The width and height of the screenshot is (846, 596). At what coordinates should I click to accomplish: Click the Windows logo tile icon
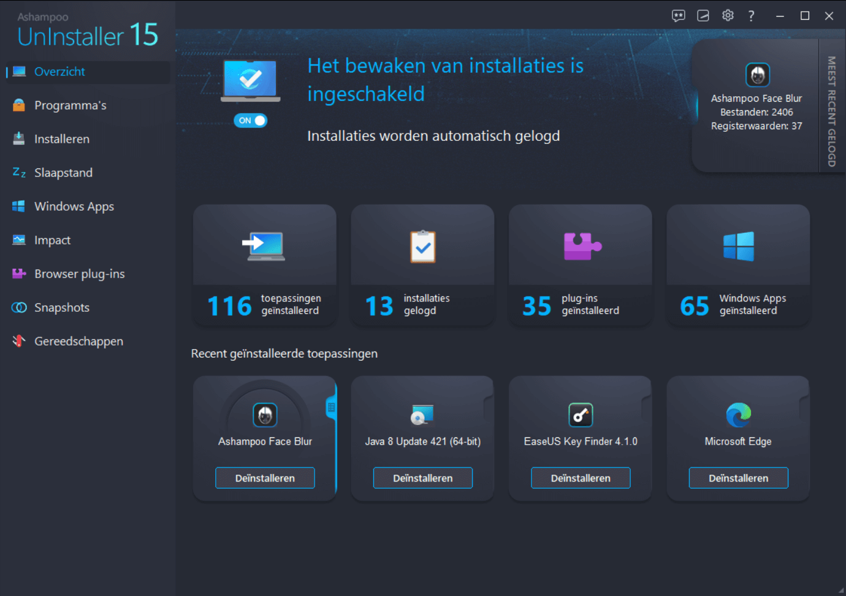[x=739, y=246]
